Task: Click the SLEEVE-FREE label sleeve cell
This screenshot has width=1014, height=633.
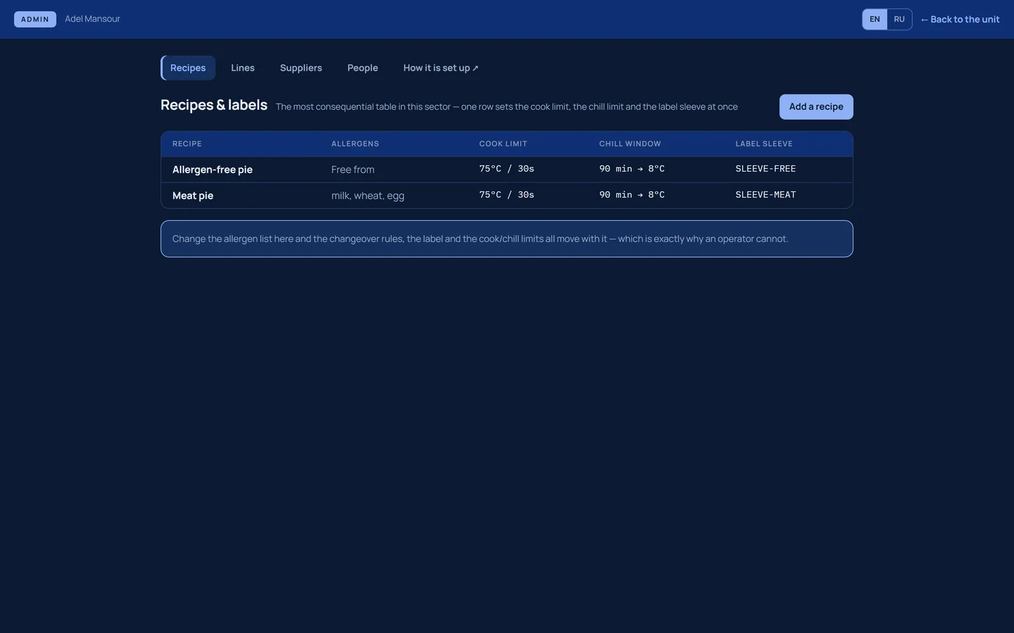Action: (x=766, y=169)
